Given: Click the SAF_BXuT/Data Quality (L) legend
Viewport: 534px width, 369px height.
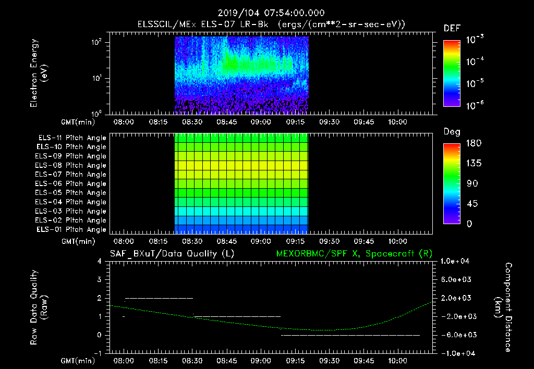Looking at the screenshot, I should tap(172, 254).
